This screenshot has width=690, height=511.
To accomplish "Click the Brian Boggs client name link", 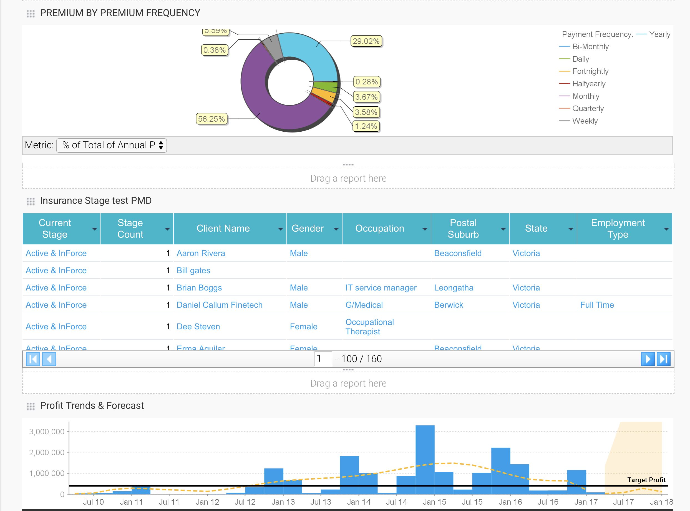I will coord(199,288).
